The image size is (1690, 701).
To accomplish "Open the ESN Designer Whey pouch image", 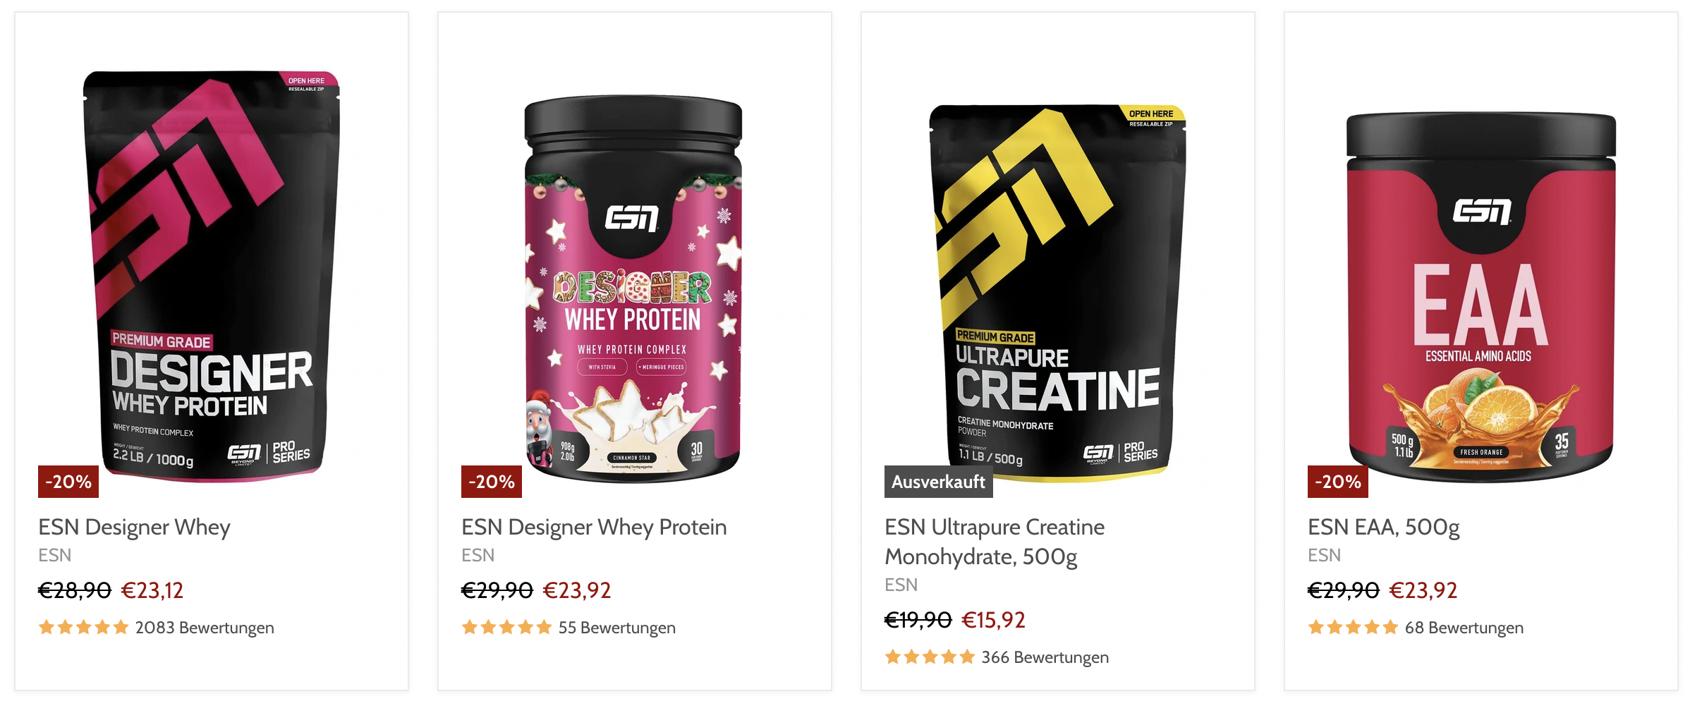I will pos(211,276).
